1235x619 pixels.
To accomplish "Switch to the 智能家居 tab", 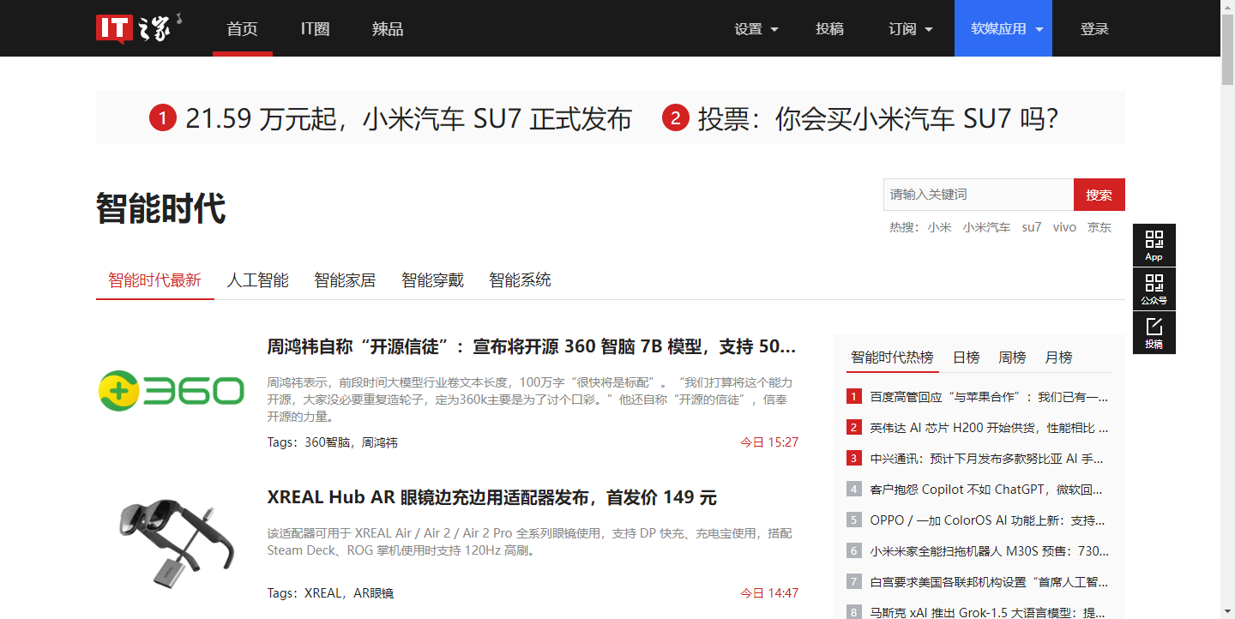I will pyautogui.click(x=345, y=280).
